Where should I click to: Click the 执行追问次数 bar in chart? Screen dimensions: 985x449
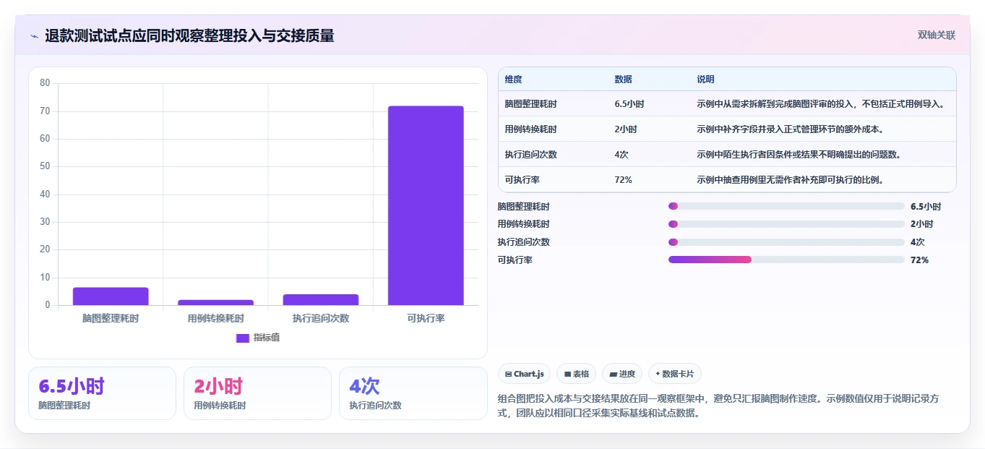click(x=320, y=300)
